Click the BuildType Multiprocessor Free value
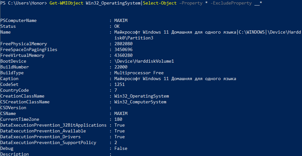 tap(139, 73)
